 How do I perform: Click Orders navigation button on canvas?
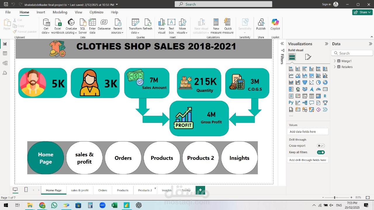point(123,158)
